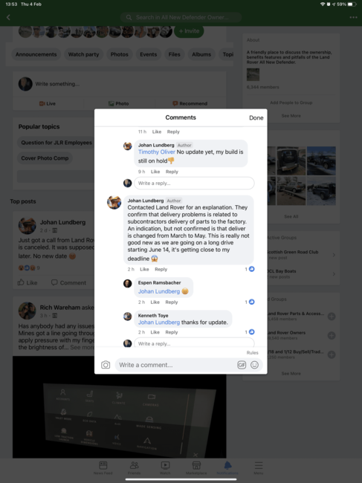Like Espen Ramsbacher's comment

coord(155,302)
